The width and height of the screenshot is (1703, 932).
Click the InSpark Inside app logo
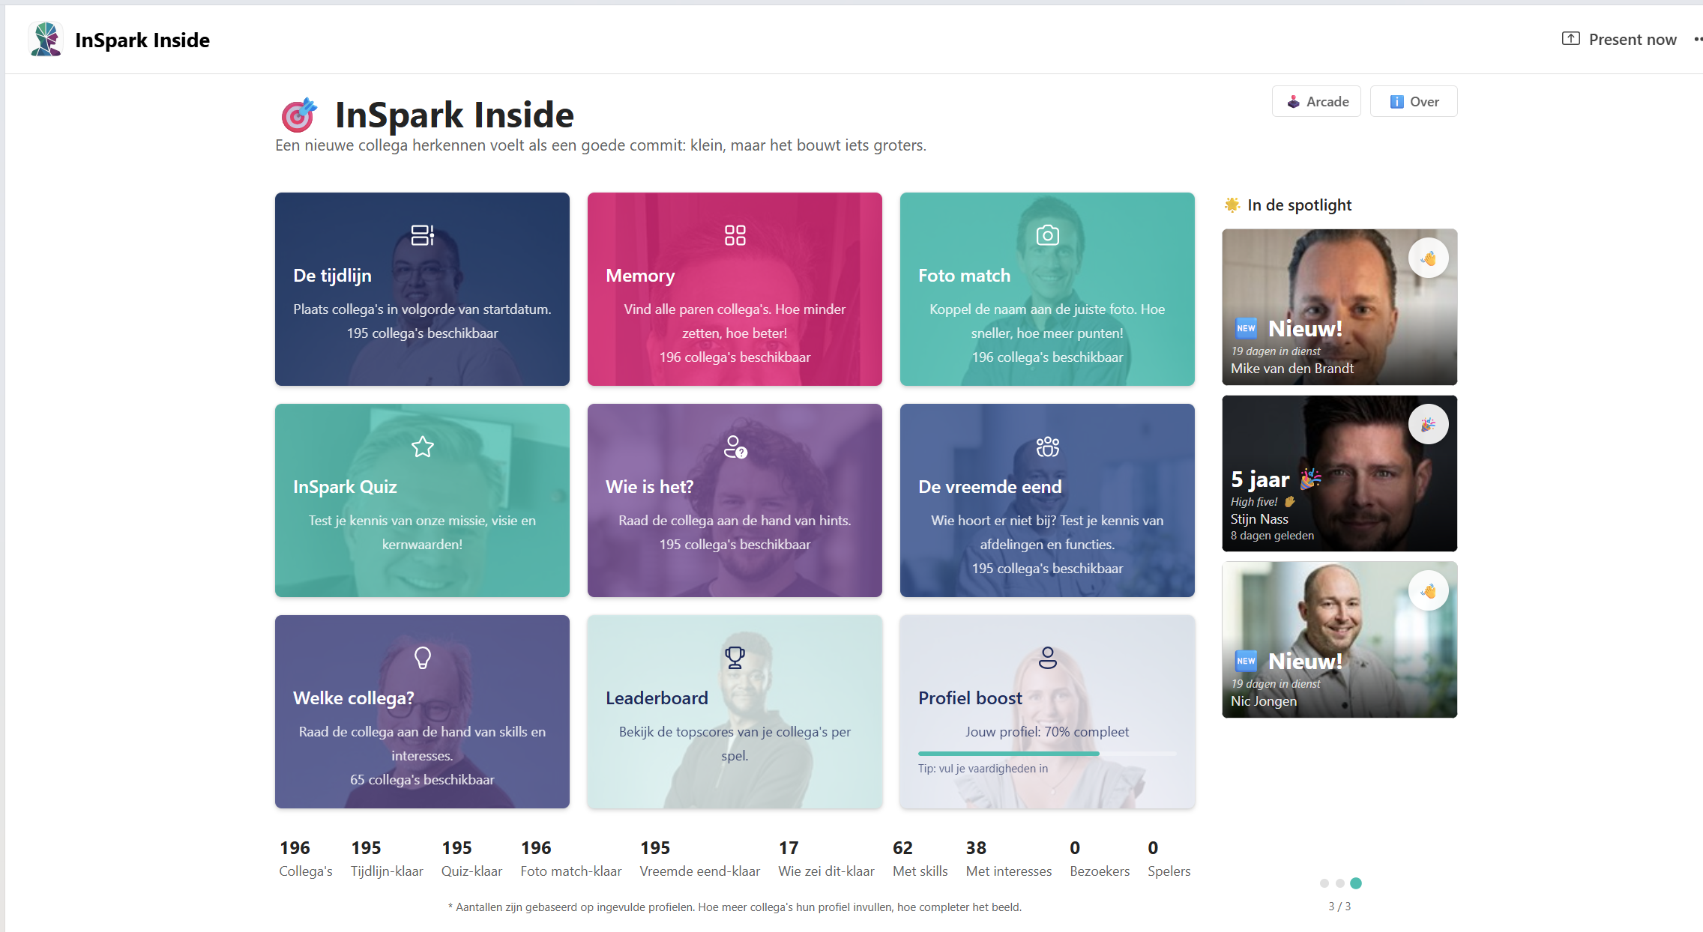point(45,39)
